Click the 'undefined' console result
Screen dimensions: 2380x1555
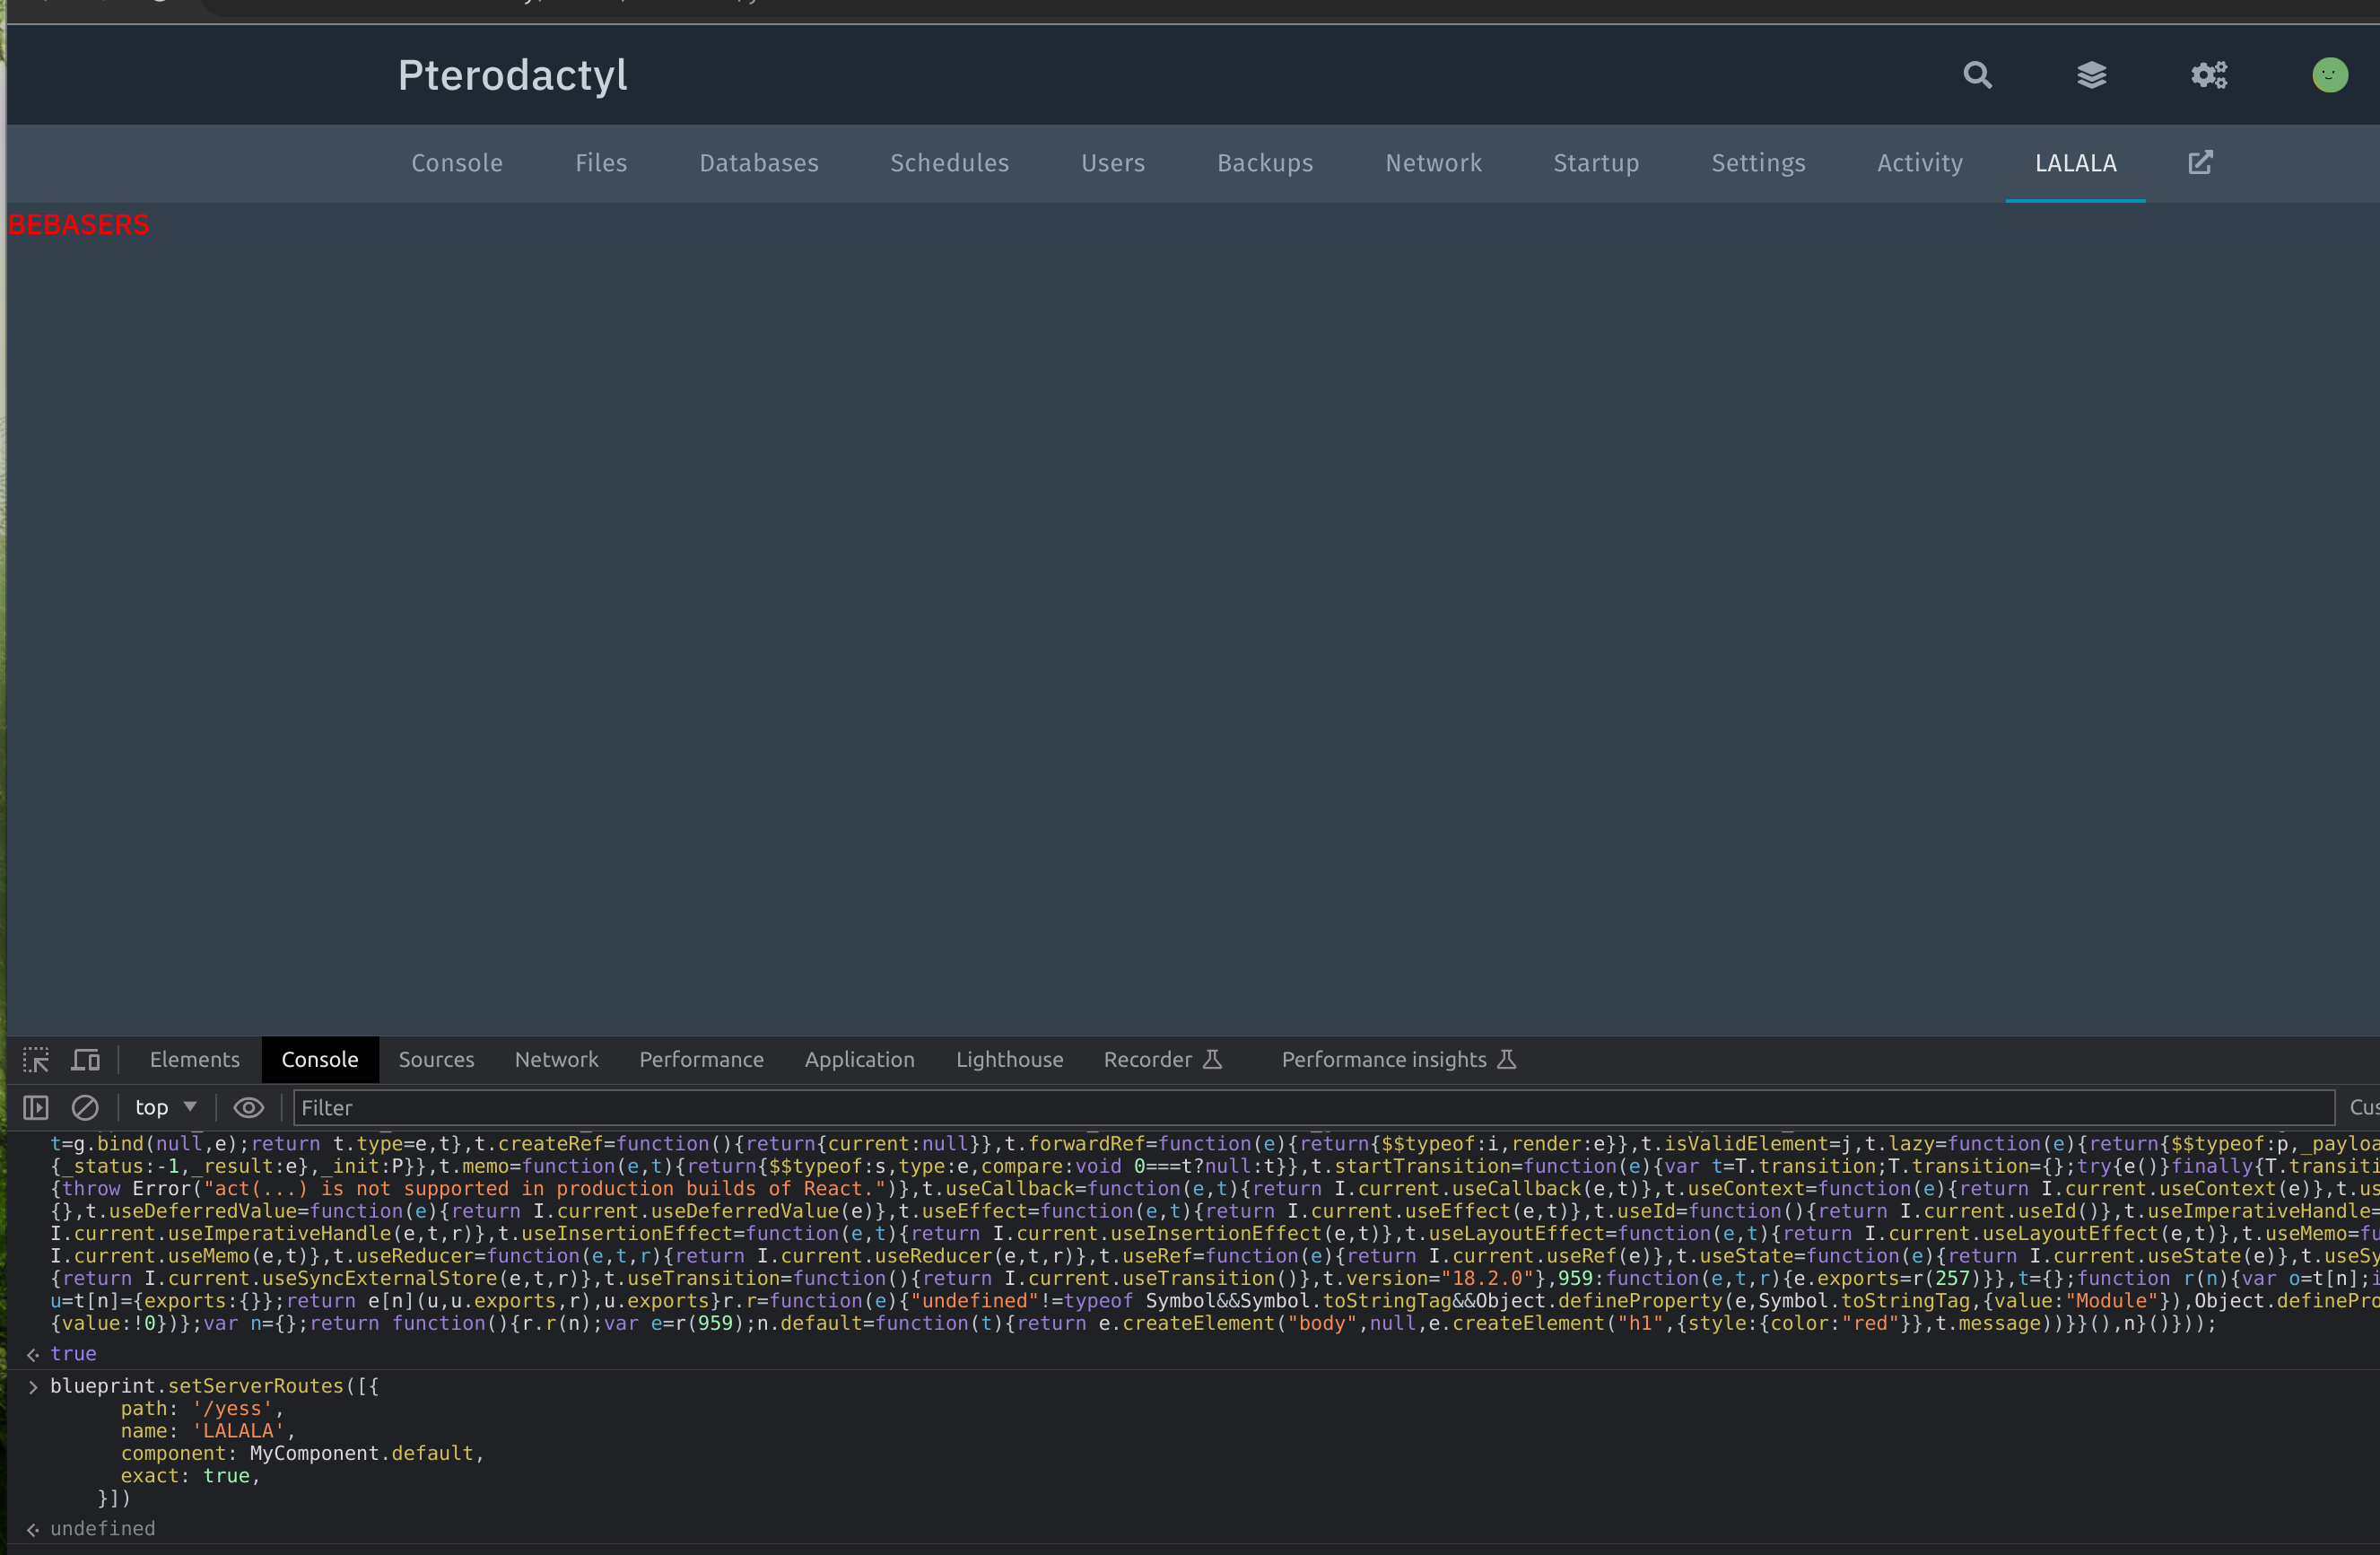coord(103,1528)
